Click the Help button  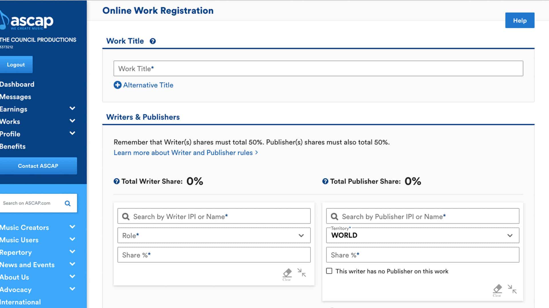point(520,21)
